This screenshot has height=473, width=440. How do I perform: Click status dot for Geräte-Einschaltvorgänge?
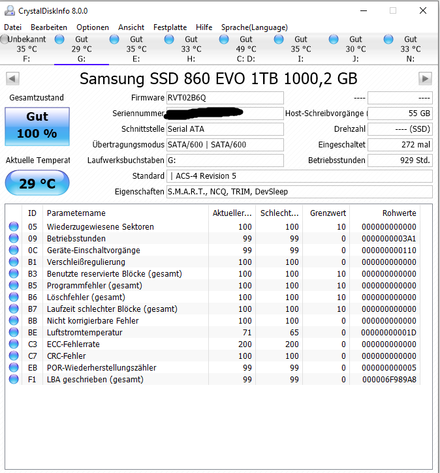coord(14,250)
